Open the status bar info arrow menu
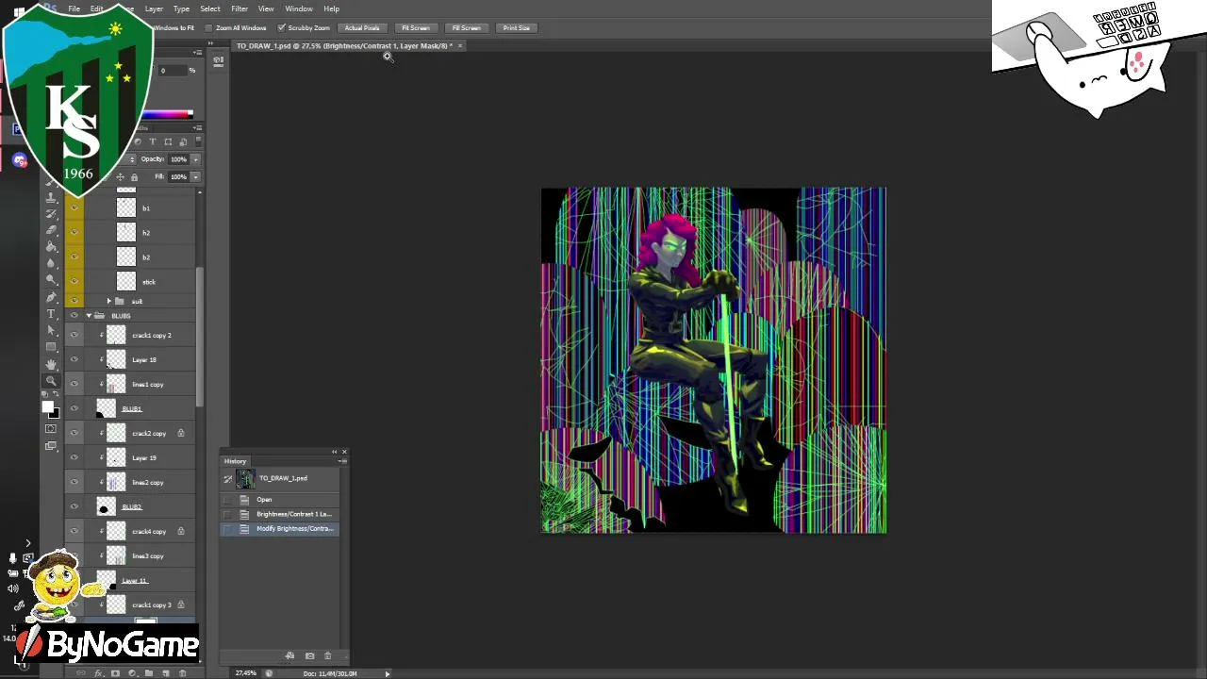Image resolution: width=1207 pixels, height=679 pixels. click(x=387, y=673)
